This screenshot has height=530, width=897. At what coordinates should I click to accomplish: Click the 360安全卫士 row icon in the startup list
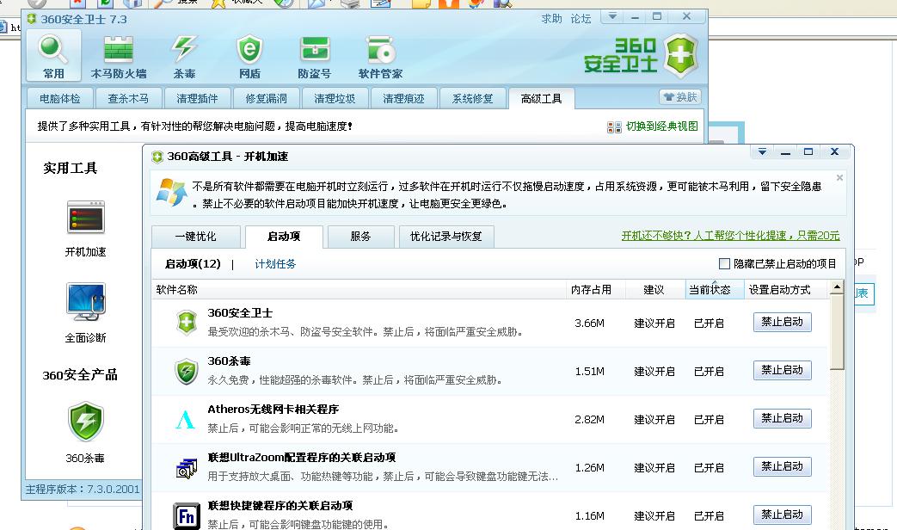click(187, 323)
